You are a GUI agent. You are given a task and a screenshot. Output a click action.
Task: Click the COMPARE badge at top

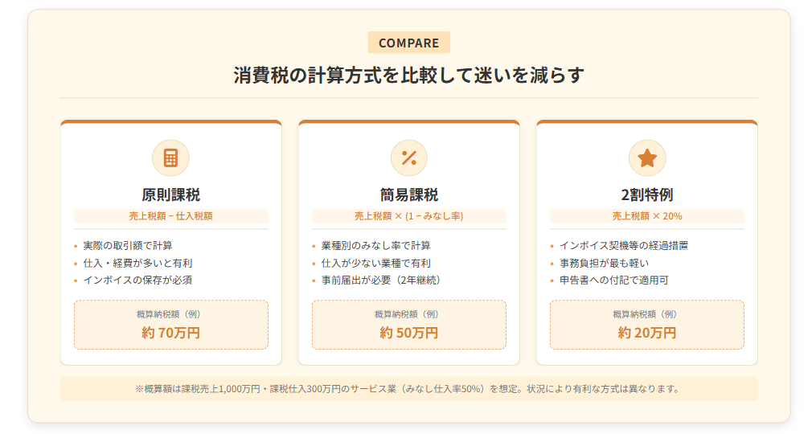tap(408, 43)
